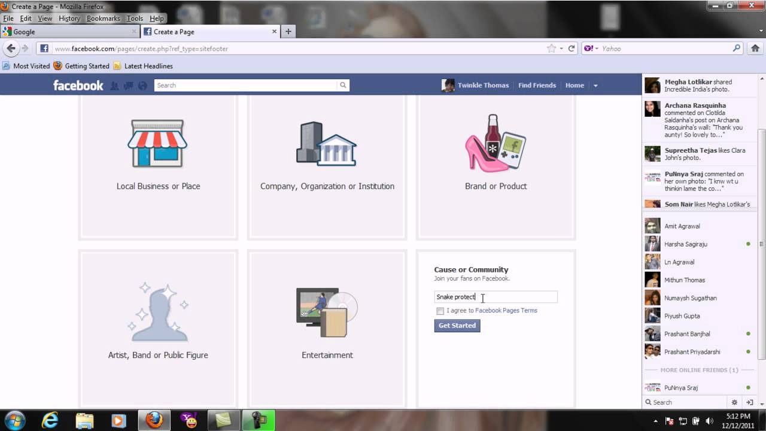
Task: Click the taskbar clock showing 5:12 PM
Action: (738, 420)
